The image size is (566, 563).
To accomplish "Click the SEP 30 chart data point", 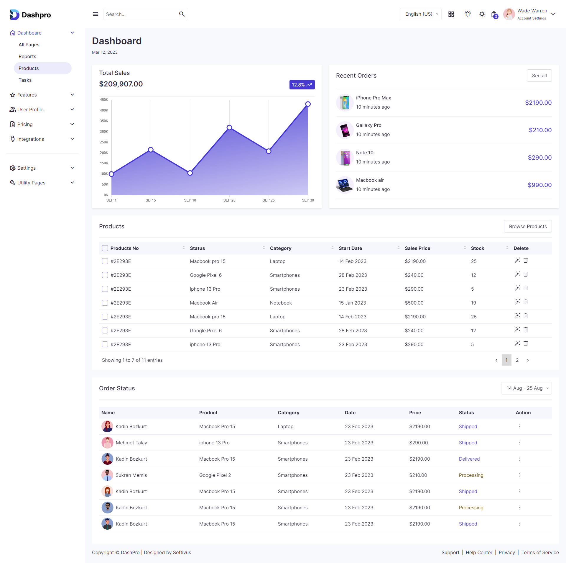I will pyautogui.click(x=308, y=104).
